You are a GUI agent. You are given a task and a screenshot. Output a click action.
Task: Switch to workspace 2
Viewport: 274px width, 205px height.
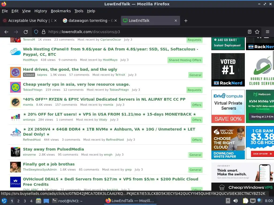18,201
